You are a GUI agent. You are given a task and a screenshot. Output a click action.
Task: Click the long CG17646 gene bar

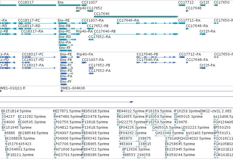pyautogui.click(x=136, y=17)
